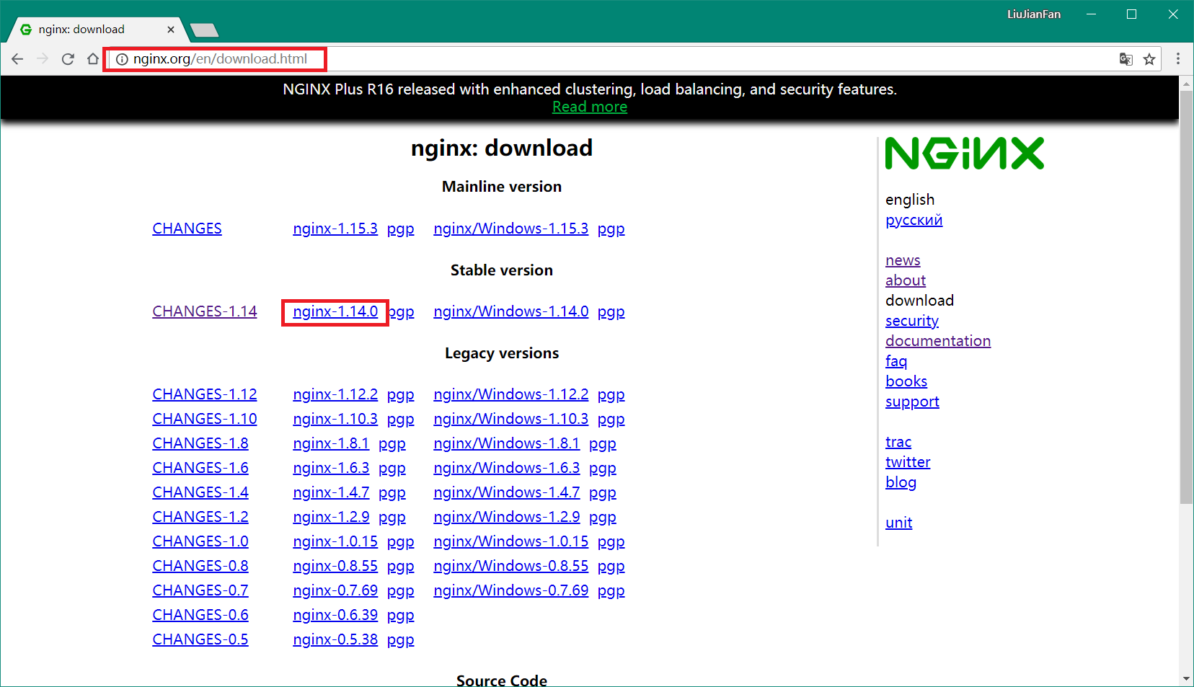Open the browser home page icon
This screenshot has height=687, width=1194.
coord(93,59)
